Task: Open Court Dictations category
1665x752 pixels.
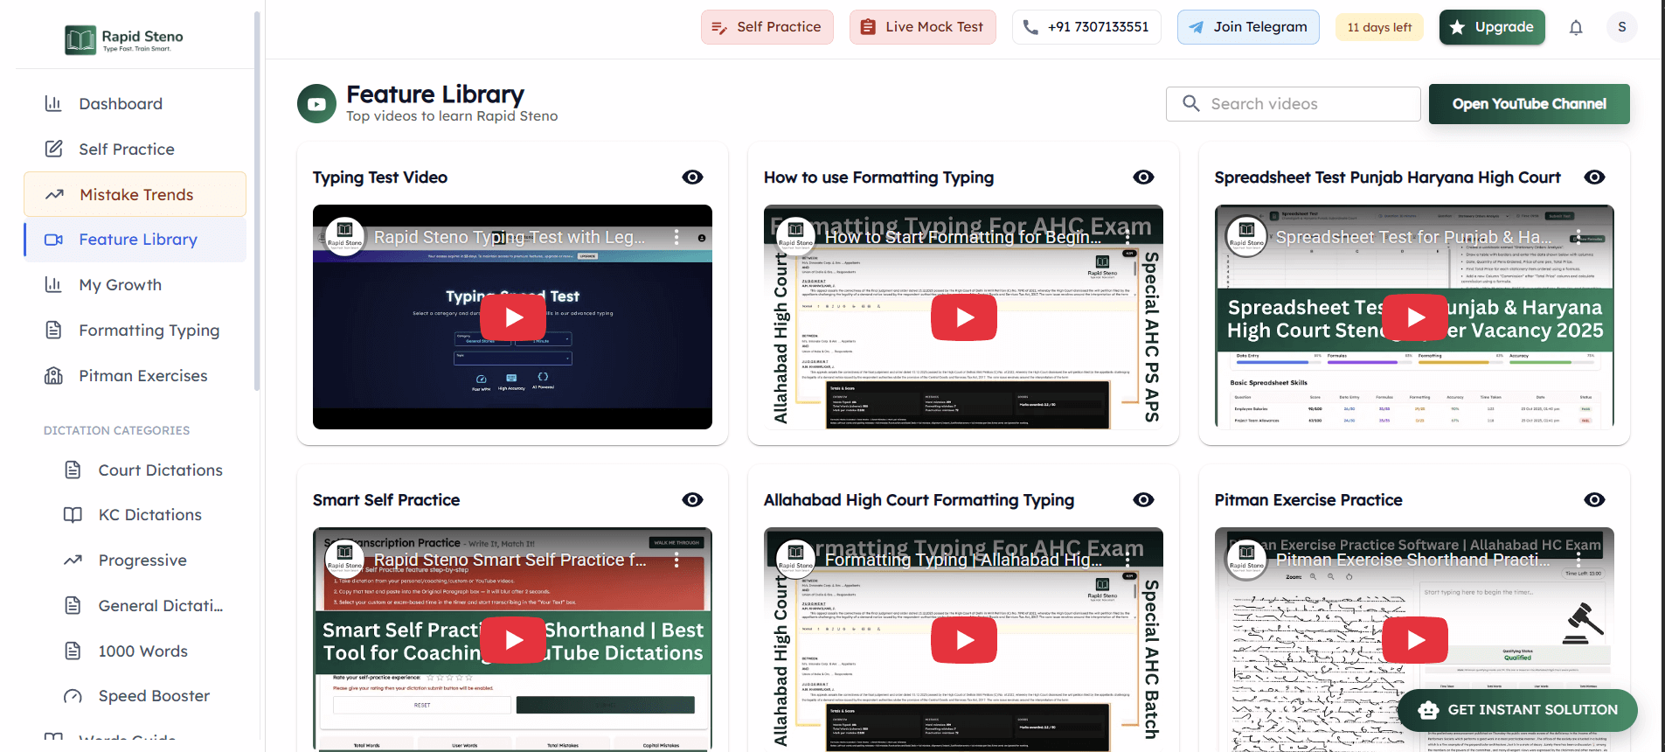Action: click(160, 470)
